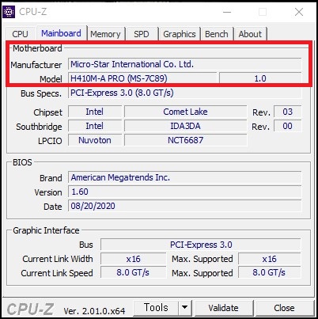The width and height of the screenshot is (318, 319).
Task: Click the Comet Lake chipset field
Action: coord(185,112)
